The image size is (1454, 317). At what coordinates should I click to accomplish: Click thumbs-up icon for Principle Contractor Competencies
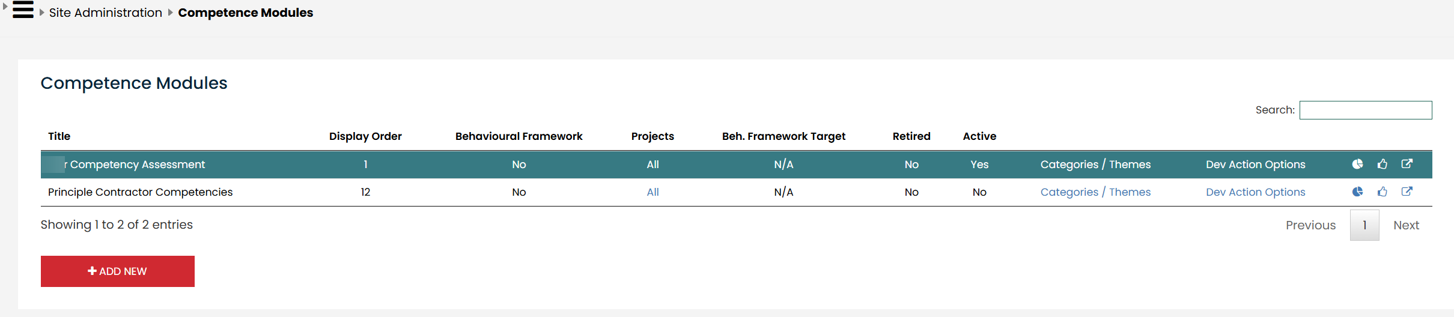click(x=1383, y=192)
